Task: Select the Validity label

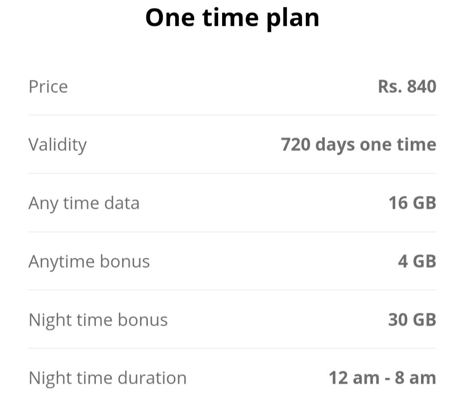Action: point(58,145)
